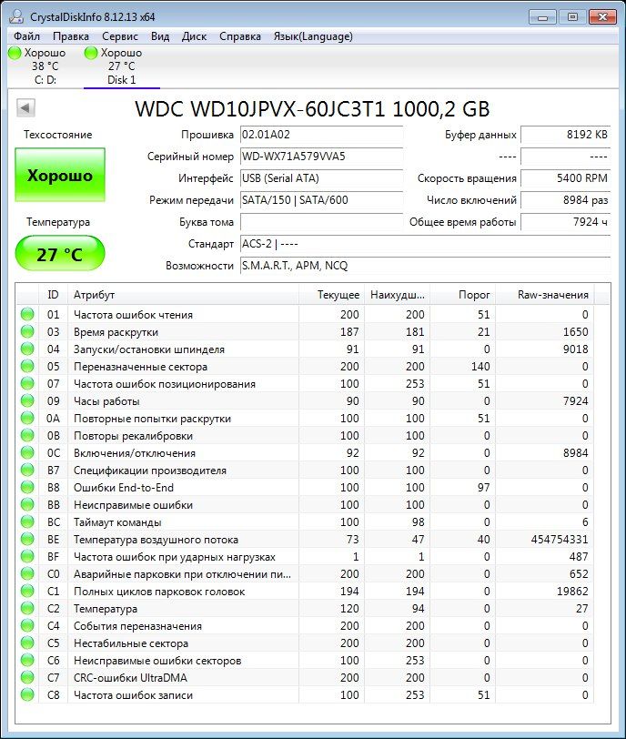This screenshot has width=626, height=739.
Task: Click status dot for attribute 01
Action: pyautogui.click(x=27, y=314)
